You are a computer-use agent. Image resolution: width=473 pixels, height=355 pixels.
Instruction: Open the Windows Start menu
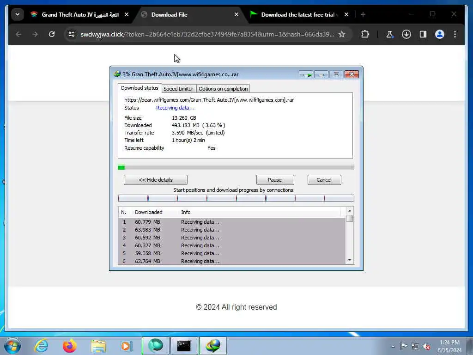coord(12,346)
